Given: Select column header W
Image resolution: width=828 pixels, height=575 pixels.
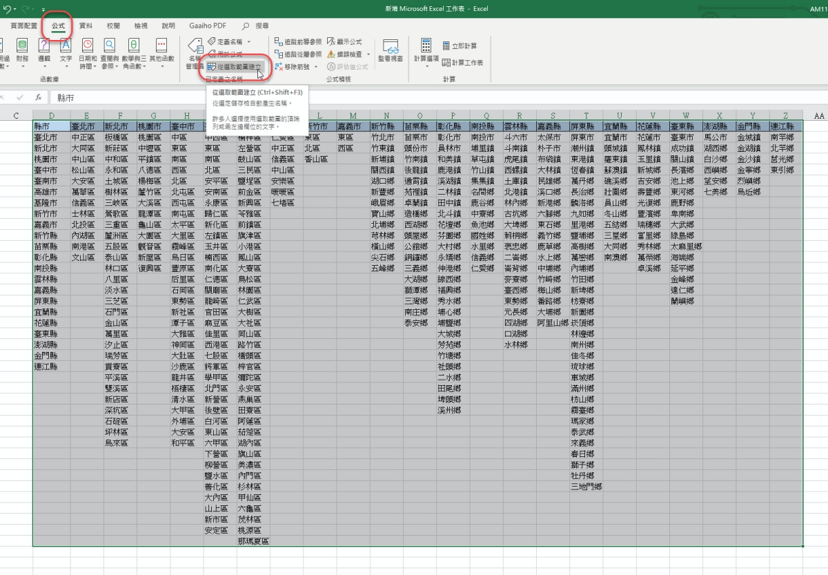Looking at the screenshot, I should point(685,115).
